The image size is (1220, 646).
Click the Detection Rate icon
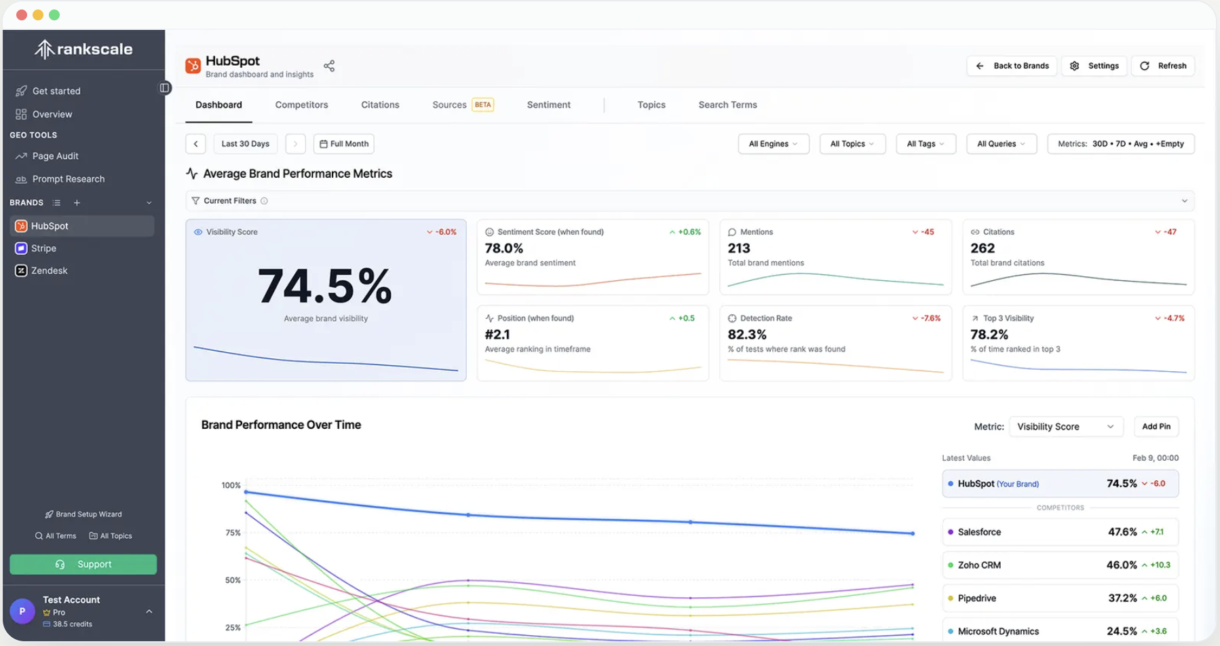pos(732,318)
